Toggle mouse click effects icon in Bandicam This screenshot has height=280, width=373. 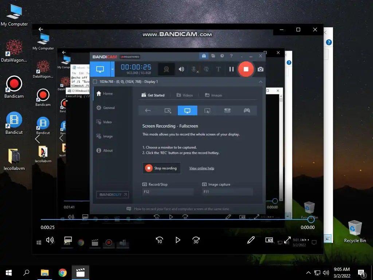coord(206,69)
